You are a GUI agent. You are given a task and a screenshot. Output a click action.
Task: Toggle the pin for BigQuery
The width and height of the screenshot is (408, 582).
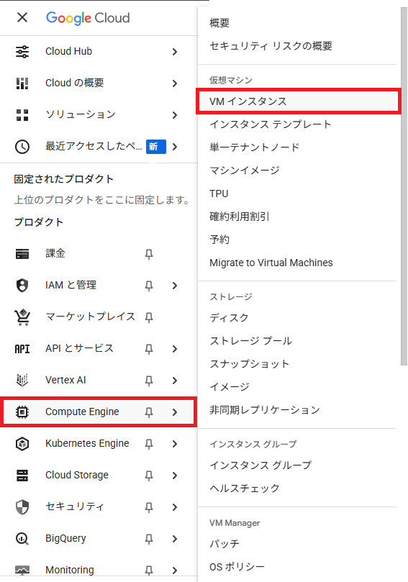149,539
